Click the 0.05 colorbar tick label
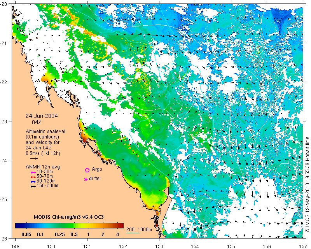 pos(26,234)
